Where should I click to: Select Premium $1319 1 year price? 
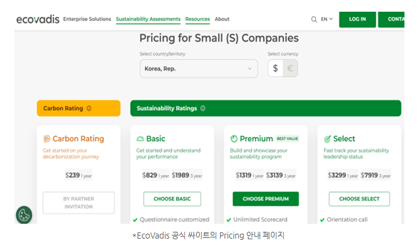[250, 175]
